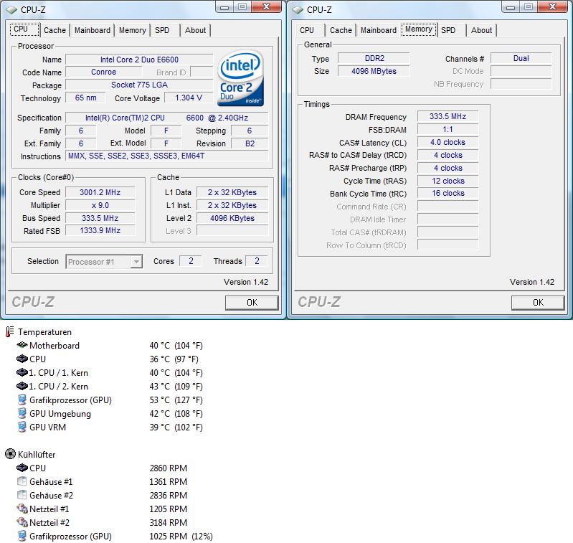Click Cycle Time (tRAS) value 12 clocks

[x=447, y=181]
